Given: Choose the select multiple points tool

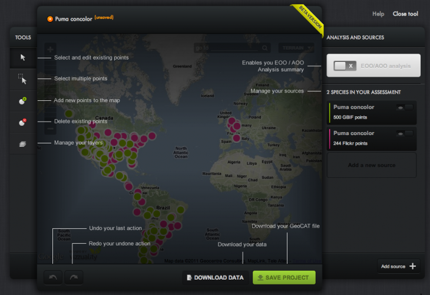Looking at the screenshot, I should point(23,78).
